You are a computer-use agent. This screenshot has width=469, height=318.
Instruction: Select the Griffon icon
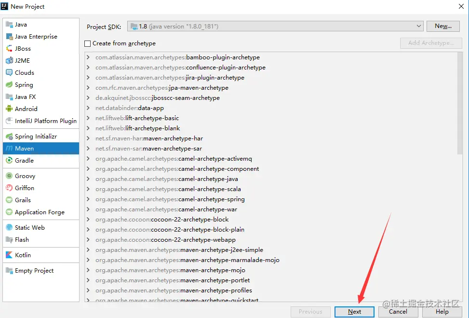pos(9,188)
